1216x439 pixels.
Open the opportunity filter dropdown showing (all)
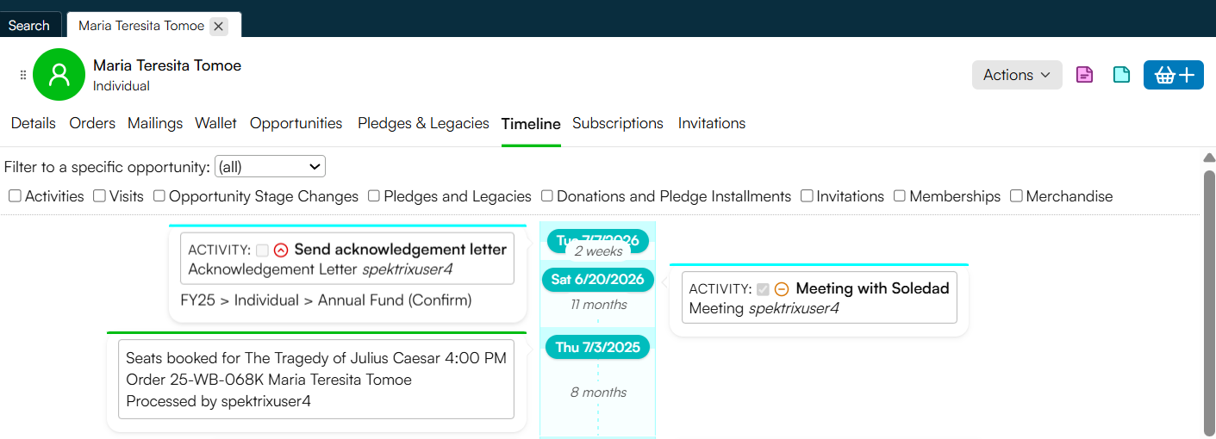pos(270,166)
